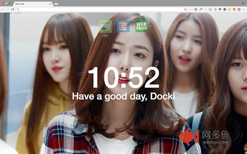Open the background image shortcut icon
Viewport: 247px width, 154px height.
tap(105, 26)
